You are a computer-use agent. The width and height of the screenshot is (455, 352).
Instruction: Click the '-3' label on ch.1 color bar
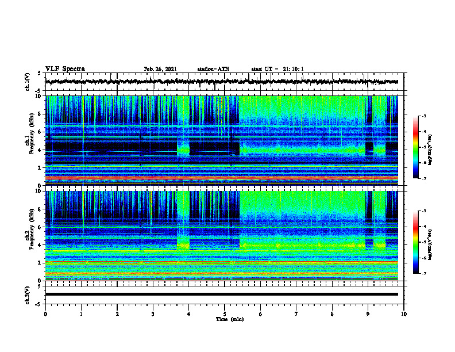coord(424,116)
